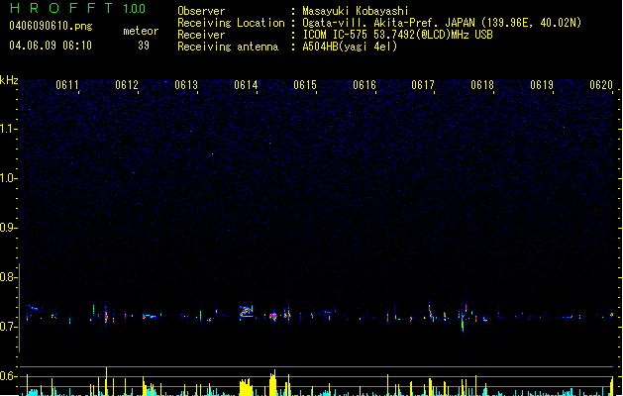
Task: Click the 0620 time marker
Action: click(x=601, y=85)
